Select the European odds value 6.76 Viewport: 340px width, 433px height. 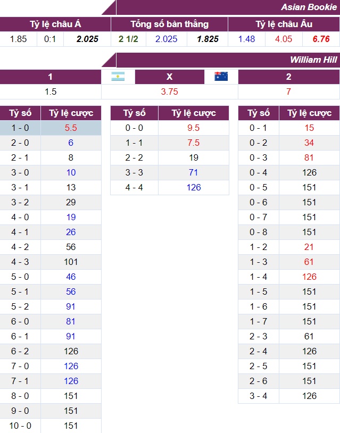[x=321, y=39]
